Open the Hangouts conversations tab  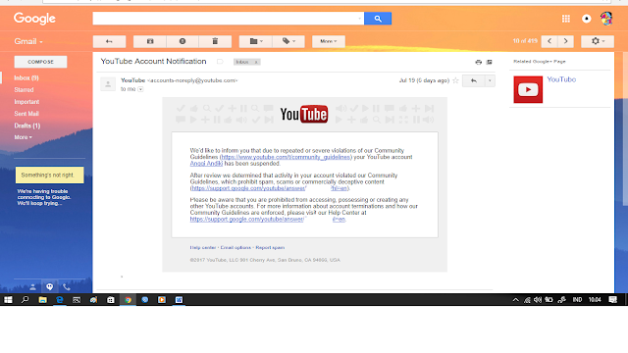click(x=50, y=287)
